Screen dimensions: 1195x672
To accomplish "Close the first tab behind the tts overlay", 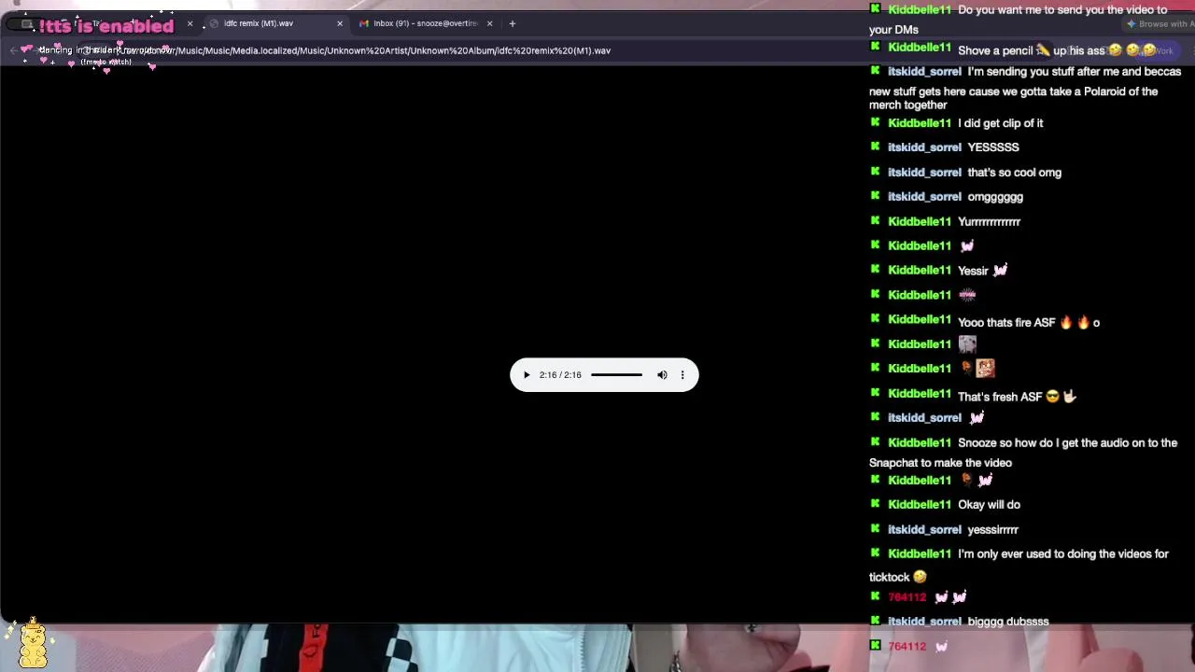I will coord(190,23).
